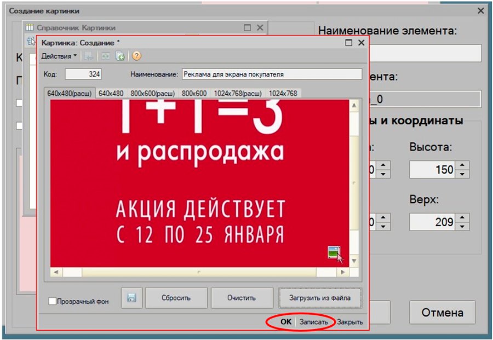Select the 640x480(расш) tab

coord(69,93)
